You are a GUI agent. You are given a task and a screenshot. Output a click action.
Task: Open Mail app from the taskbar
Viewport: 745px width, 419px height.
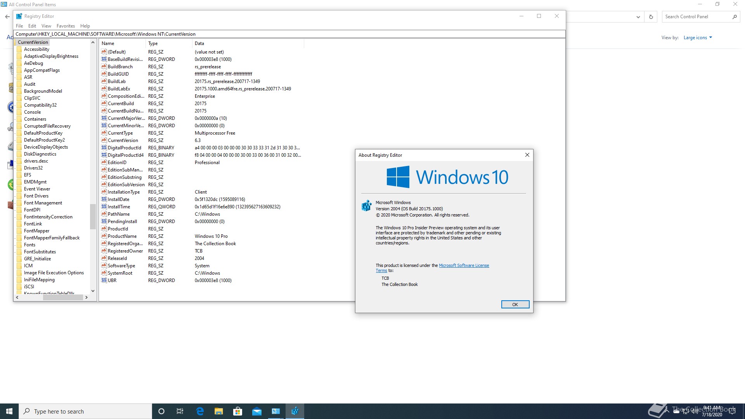pyautogui.click(x=257, y=411)
